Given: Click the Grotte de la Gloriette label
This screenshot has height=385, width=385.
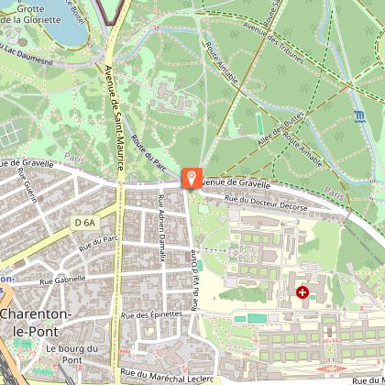Looking at the screenshot, I should (30, 15).
